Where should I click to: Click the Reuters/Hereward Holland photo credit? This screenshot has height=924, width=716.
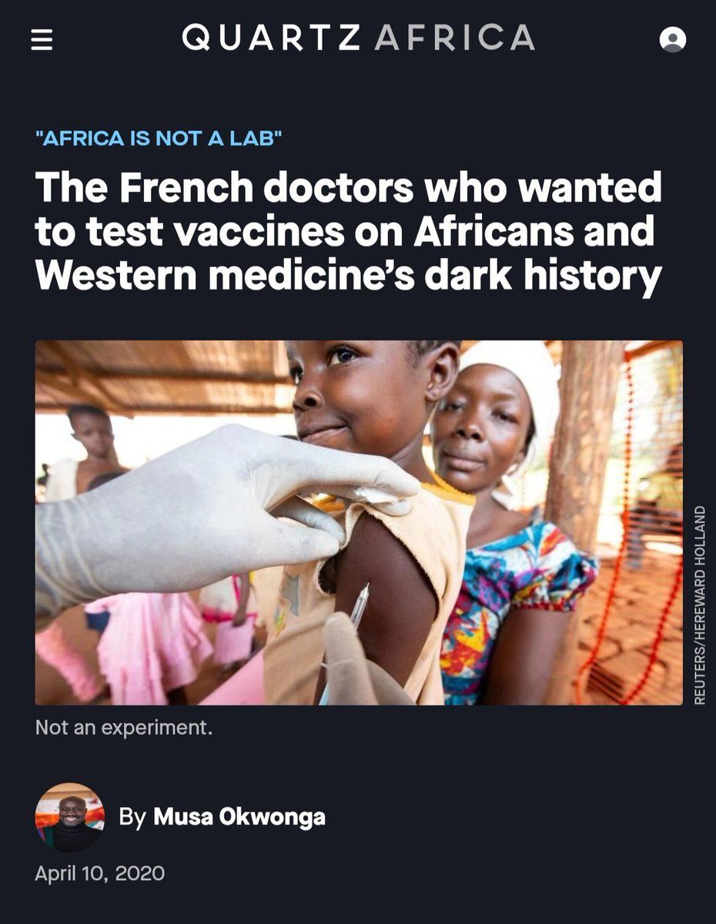(x=700, y=604)
